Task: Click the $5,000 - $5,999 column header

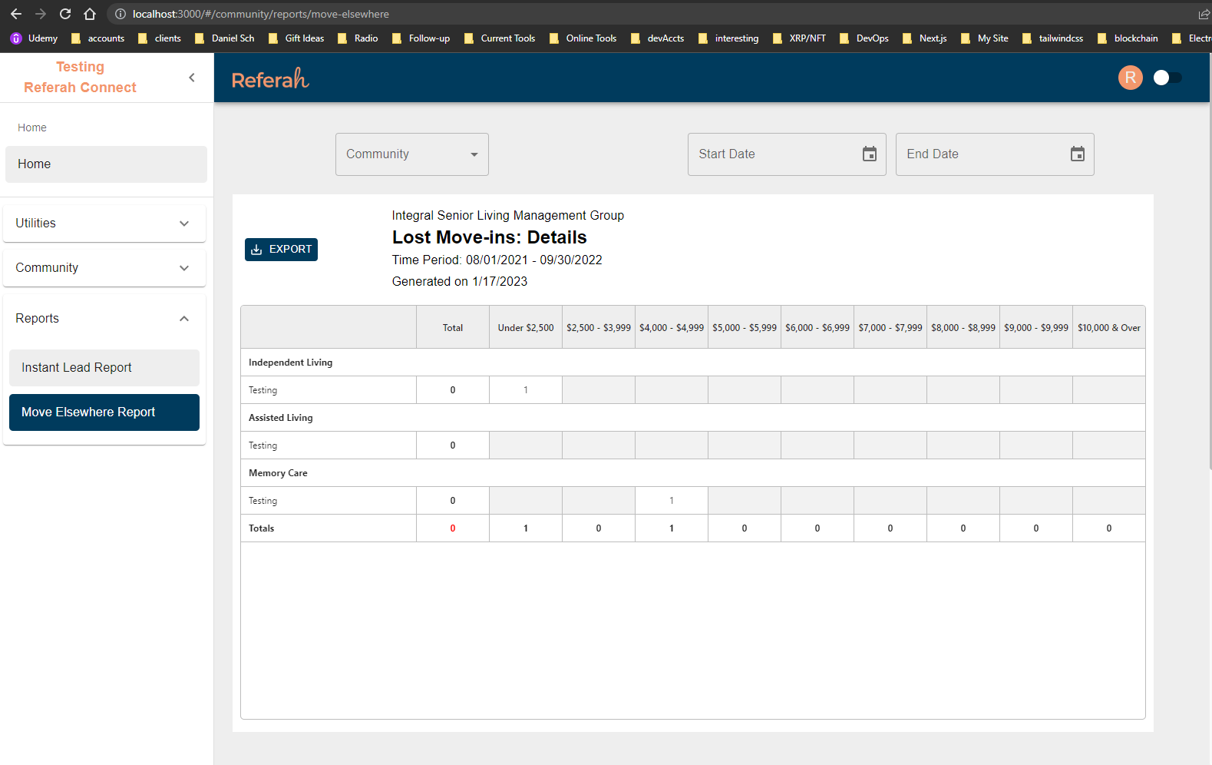Action: [745, 328]
